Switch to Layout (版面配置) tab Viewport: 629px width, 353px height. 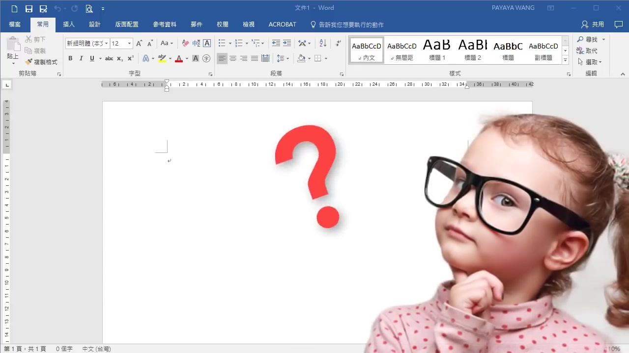[x=127, y=24]
